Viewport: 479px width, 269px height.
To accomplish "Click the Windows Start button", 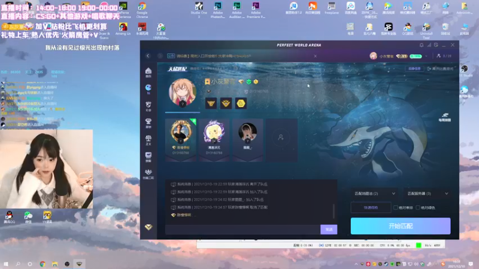I will click(6, 264).
